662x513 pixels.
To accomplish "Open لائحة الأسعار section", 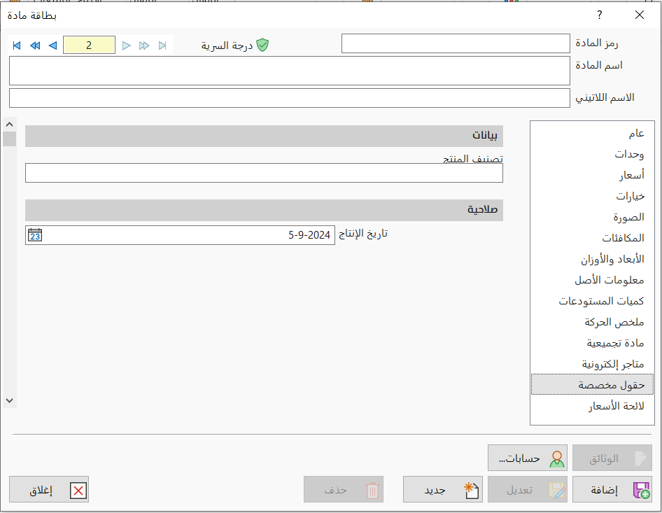I will 592,406.
